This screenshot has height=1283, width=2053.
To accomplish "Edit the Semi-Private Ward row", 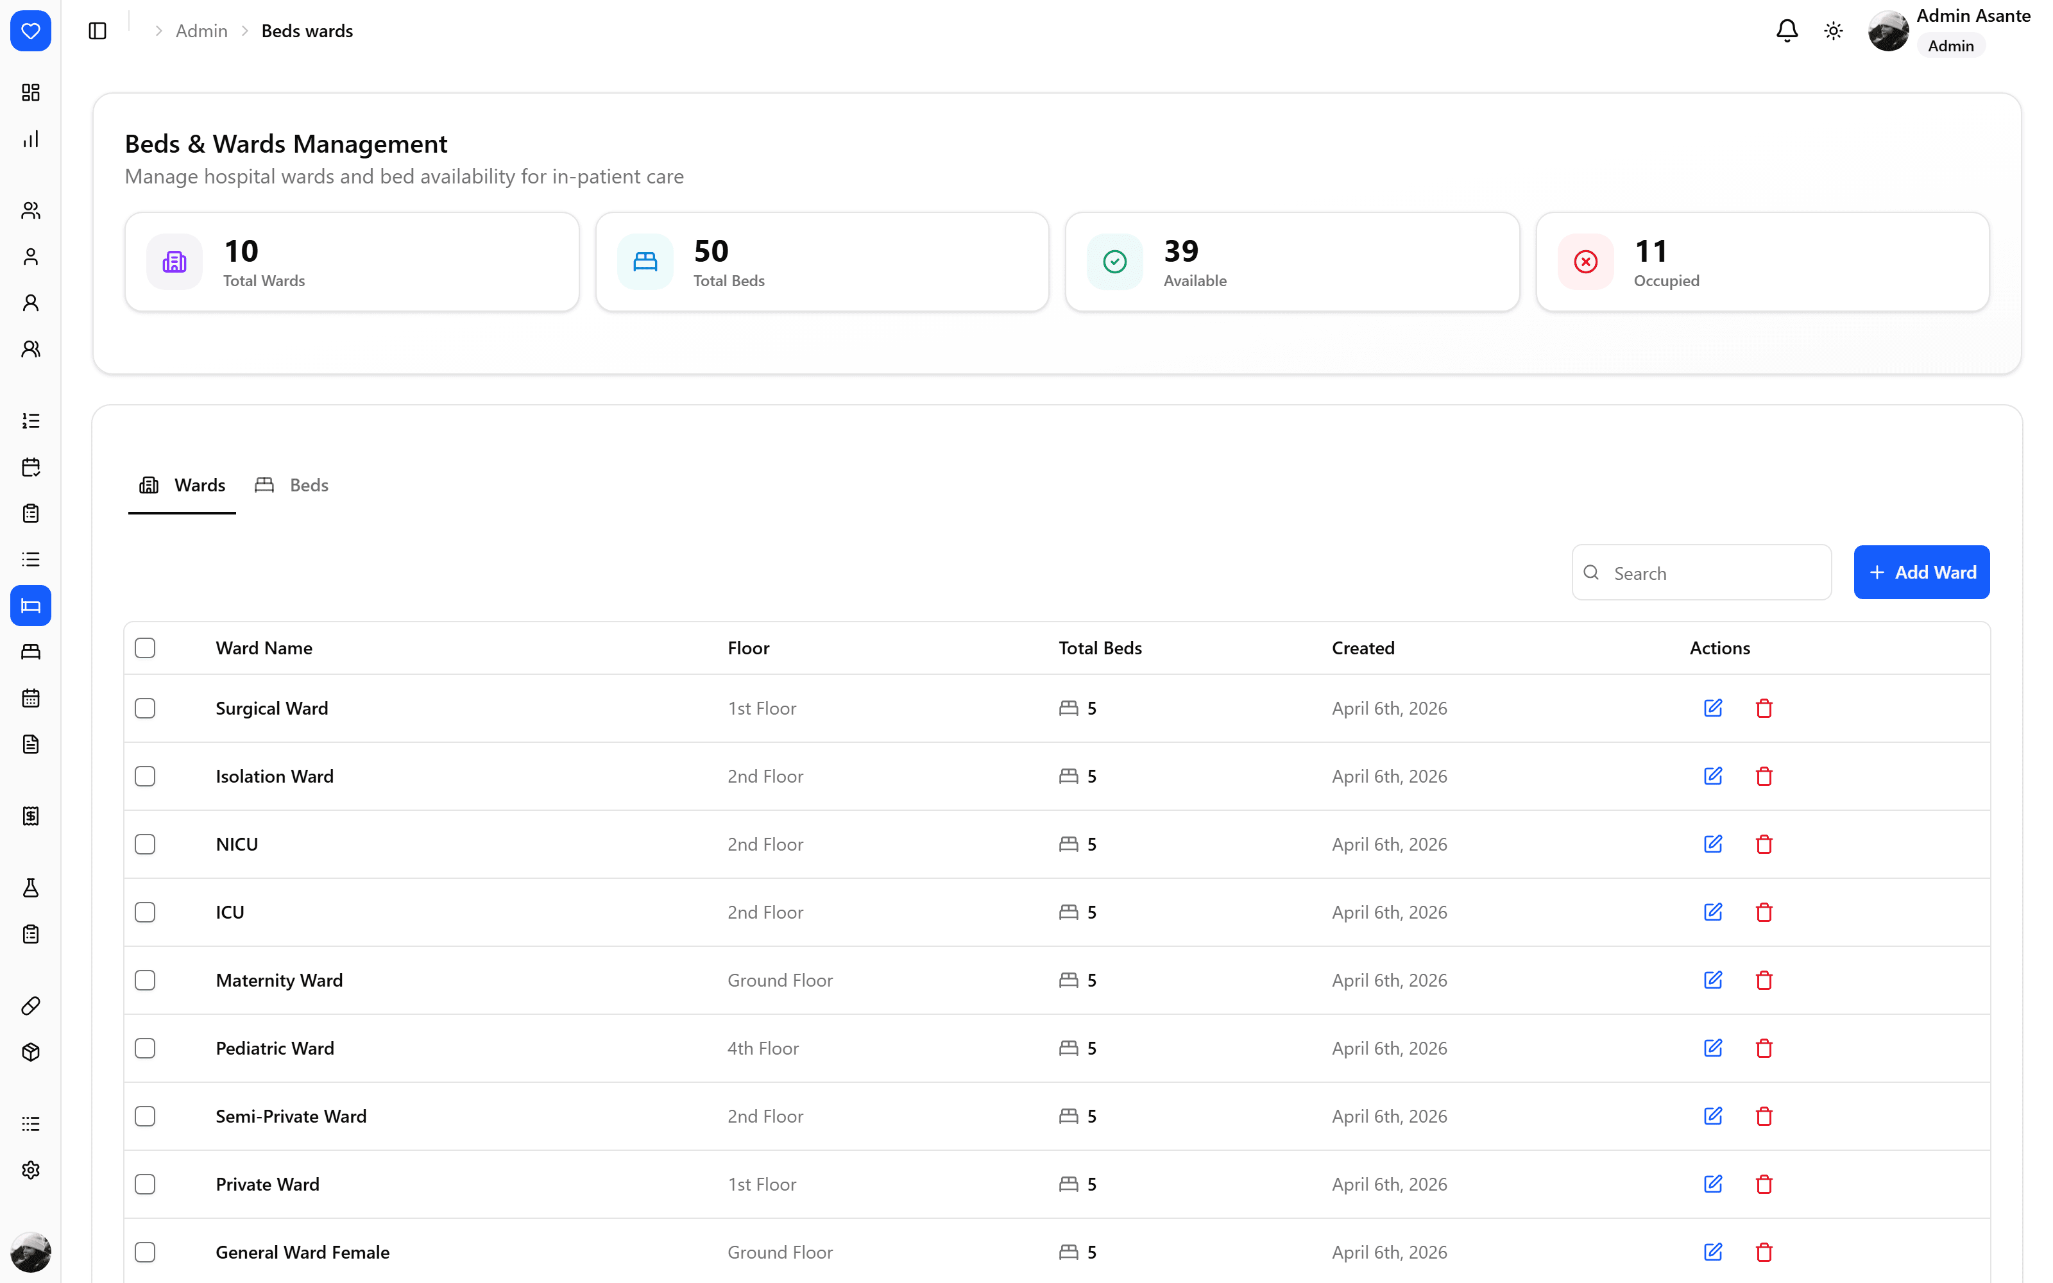I will (1713, 1117).
